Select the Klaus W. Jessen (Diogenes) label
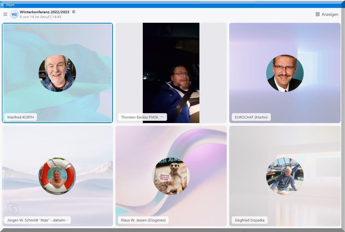The width and height of the screenshot is (345, 232). click(x=143, y=220)
